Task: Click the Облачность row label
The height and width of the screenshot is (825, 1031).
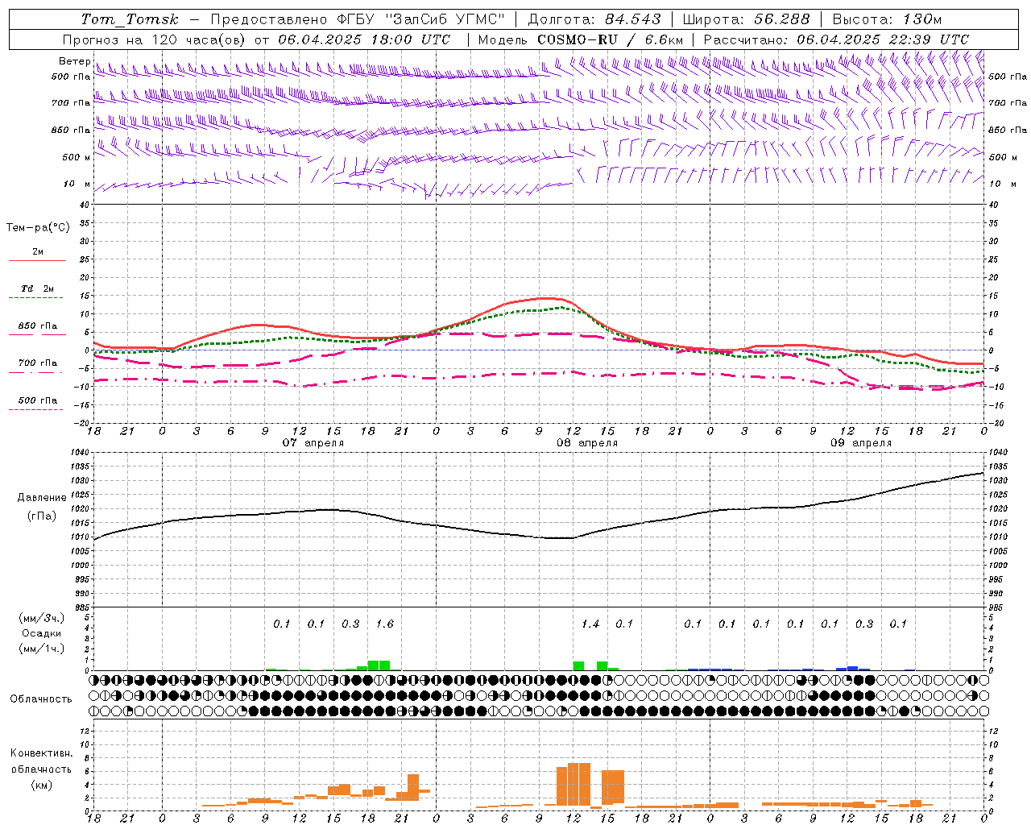Action: 41,699
